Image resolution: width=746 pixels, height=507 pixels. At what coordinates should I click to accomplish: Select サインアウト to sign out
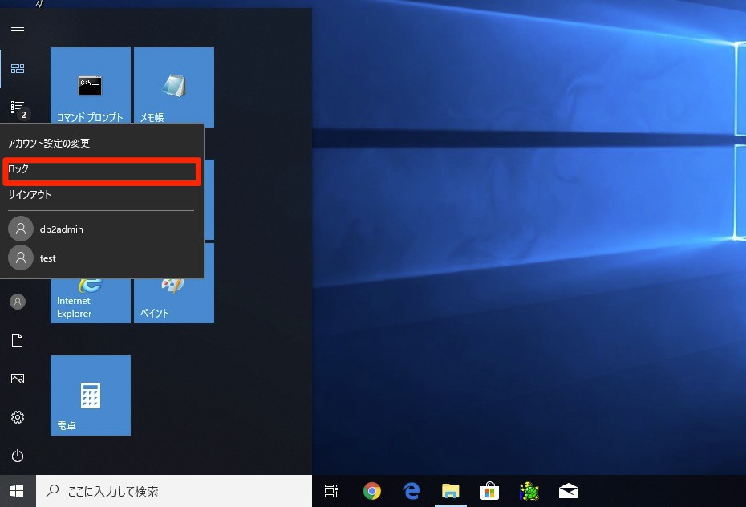102,194
